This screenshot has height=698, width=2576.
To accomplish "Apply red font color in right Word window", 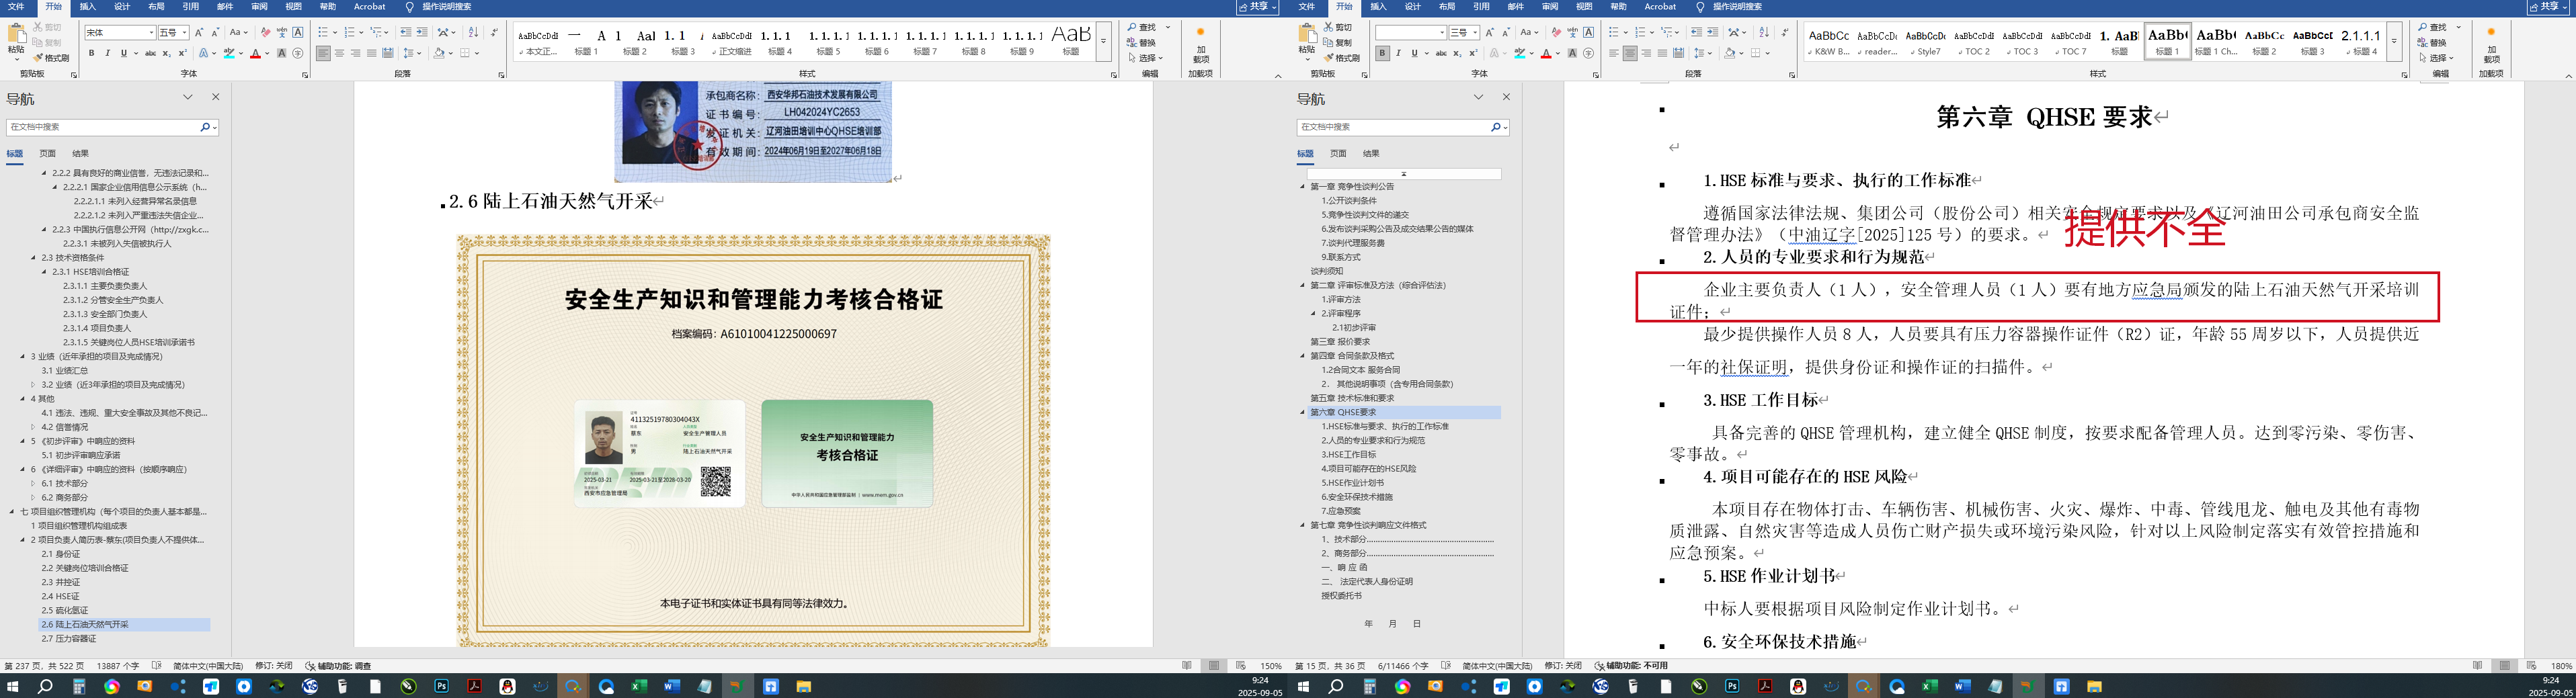I will pyautogui.click(x=1546, y=53).
